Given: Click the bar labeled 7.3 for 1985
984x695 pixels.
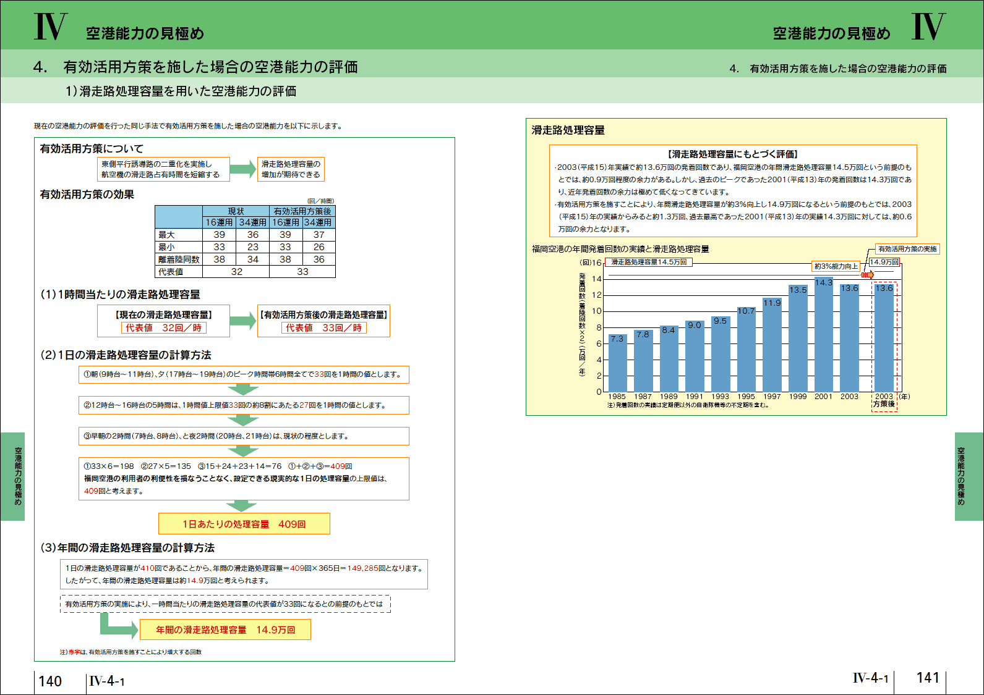Looking at the screenshot, I should click(x=617, y=363).
